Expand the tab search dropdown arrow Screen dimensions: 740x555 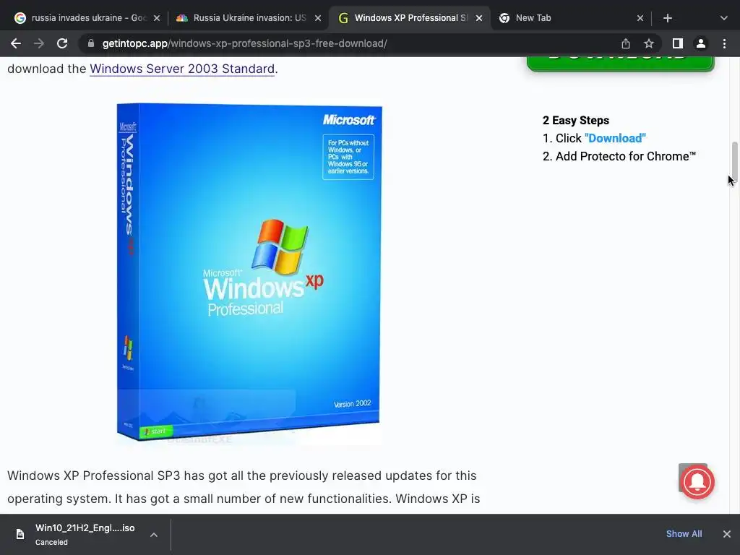[x=724, y=18]
